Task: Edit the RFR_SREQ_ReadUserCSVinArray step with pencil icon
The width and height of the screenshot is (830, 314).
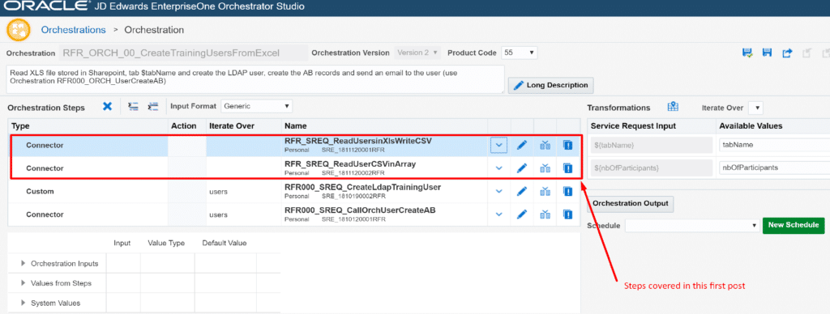Action: coord(522,168)
